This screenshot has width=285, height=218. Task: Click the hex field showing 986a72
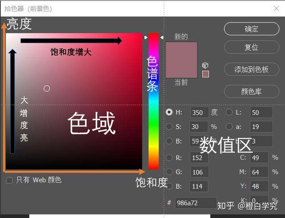[196, 203]
